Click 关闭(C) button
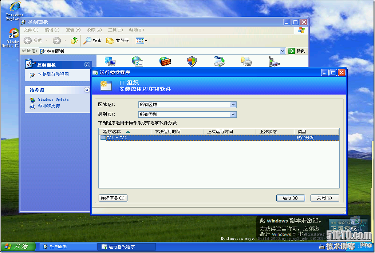The image size is (375, 253). pyautogui.click(x=325, y=198)
